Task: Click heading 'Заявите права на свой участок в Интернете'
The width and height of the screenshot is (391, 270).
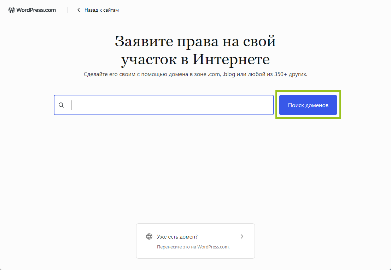Action: pos(195,51)
